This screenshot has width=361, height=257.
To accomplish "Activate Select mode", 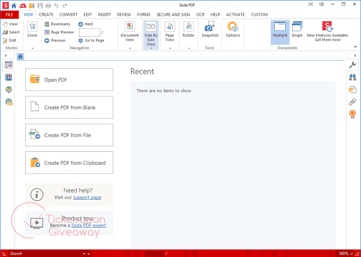I will pyautogui.click(x=11, y=32).
